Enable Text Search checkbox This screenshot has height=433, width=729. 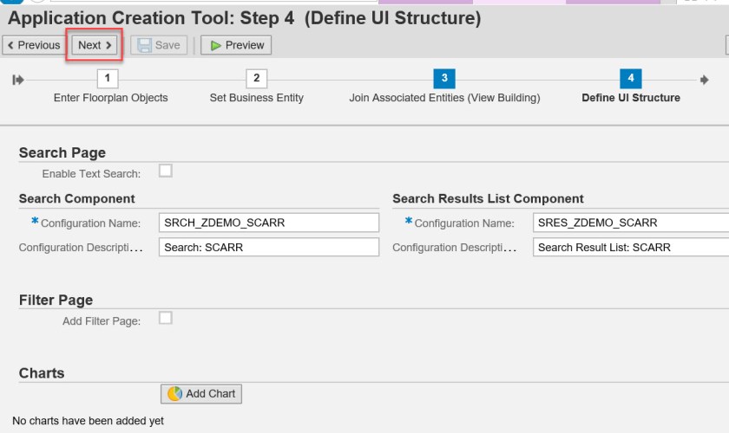(x=165, y=171)
